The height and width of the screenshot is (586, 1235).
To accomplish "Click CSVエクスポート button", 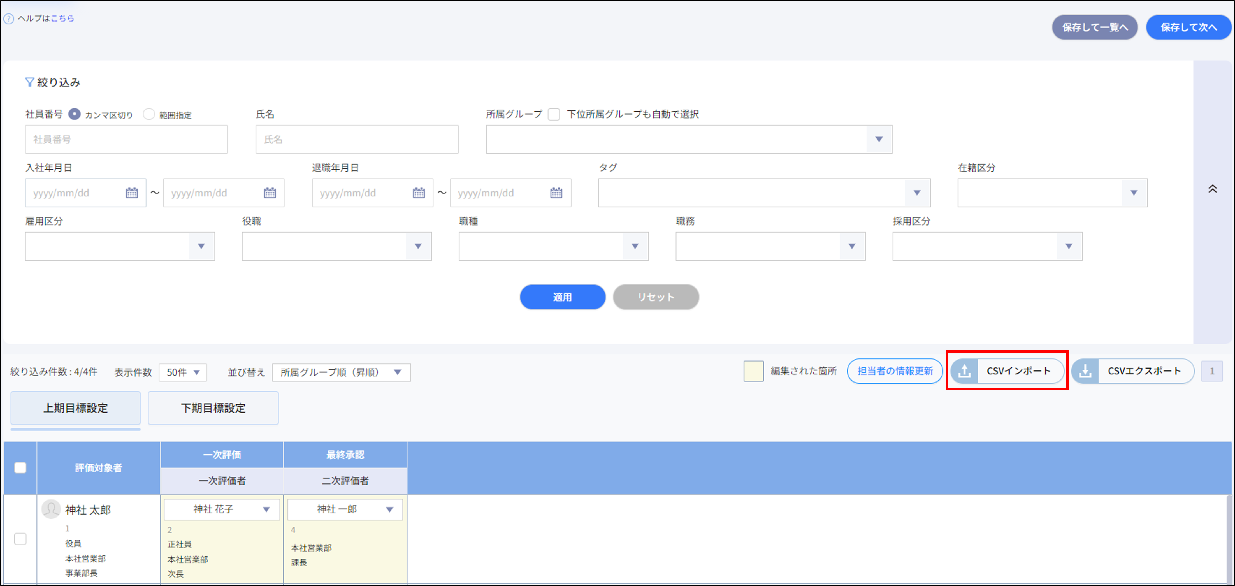I will (x=1132, y=371).
